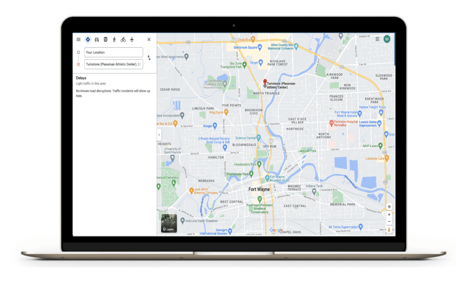This screenshot has height=299, width=456.
Task: Open Sky Zone Trampoline Park marker
Action: coord(244,65)
